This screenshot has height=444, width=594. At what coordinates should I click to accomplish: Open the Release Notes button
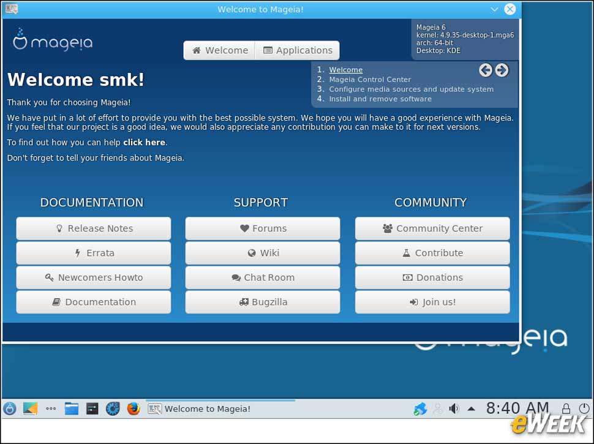coord(94,228)
